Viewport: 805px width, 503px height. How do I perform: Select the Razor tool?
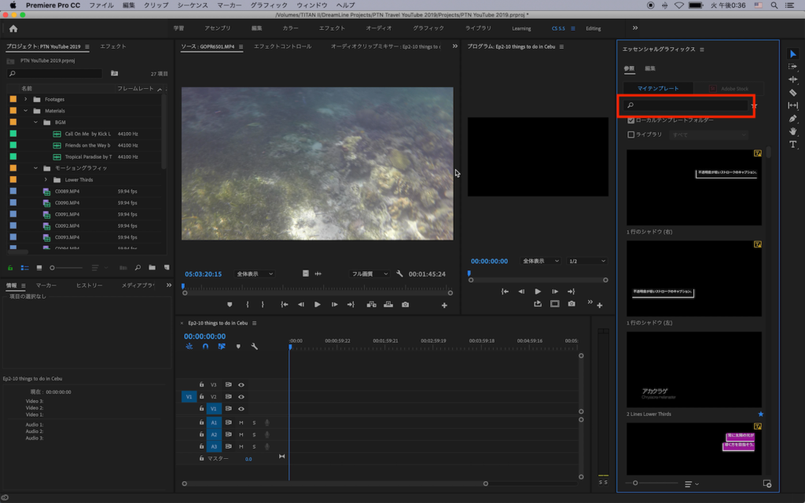pos(792,93)
